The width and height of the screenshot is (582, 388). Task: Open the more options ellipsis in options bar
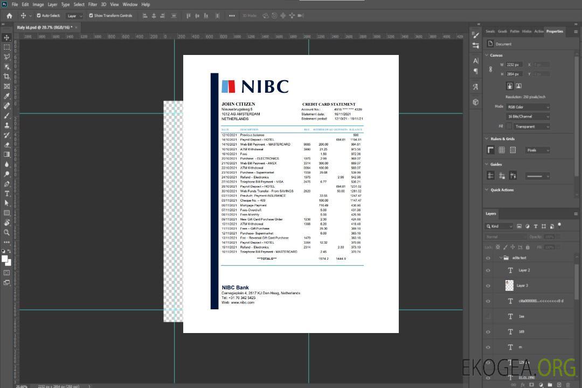click(232, 16)
